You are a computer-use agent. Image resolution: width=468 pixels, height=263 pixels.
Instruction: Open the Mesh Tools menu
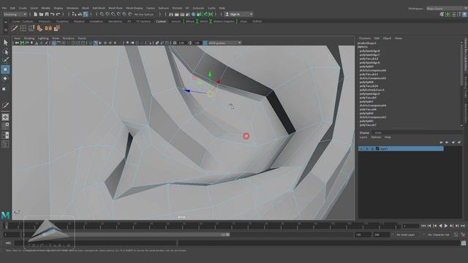[x=116, y=8]
